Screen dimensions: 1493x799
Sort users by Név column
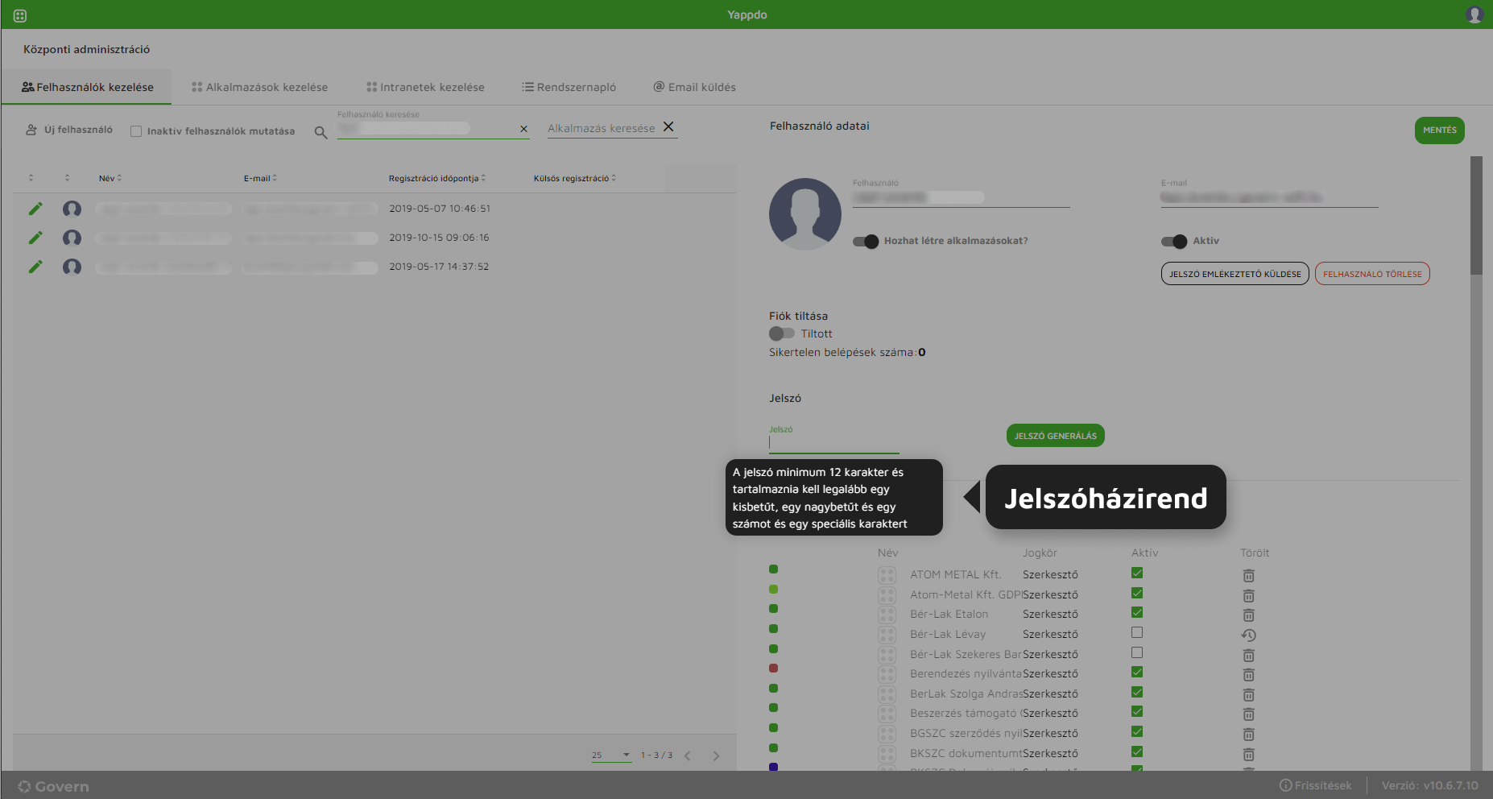tap(110, 178)
